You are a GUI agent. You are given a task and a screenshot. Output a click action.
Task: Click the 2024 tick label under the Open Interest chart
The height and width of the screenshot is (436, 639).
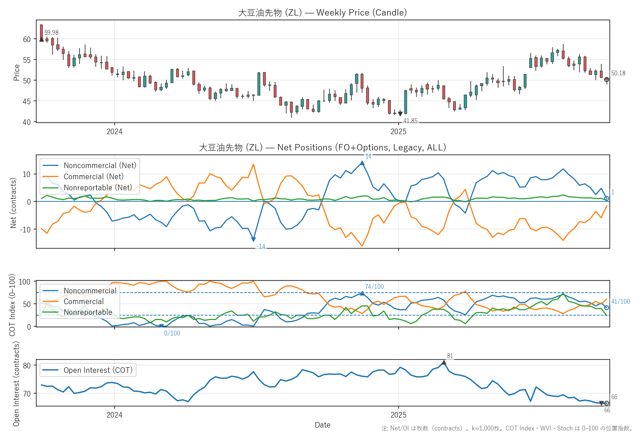(114, 415)
